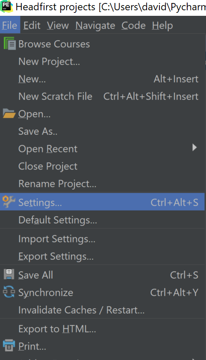The image size is (206, 360).
Task: Select Invalidate Caches / Restart... option
Action: click(x=102, y=310)
